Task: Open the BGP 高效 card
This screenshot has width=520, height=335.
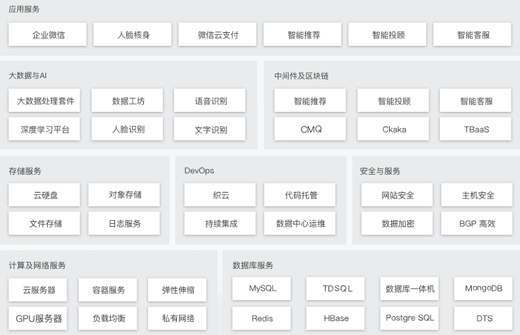Action: 477,223
